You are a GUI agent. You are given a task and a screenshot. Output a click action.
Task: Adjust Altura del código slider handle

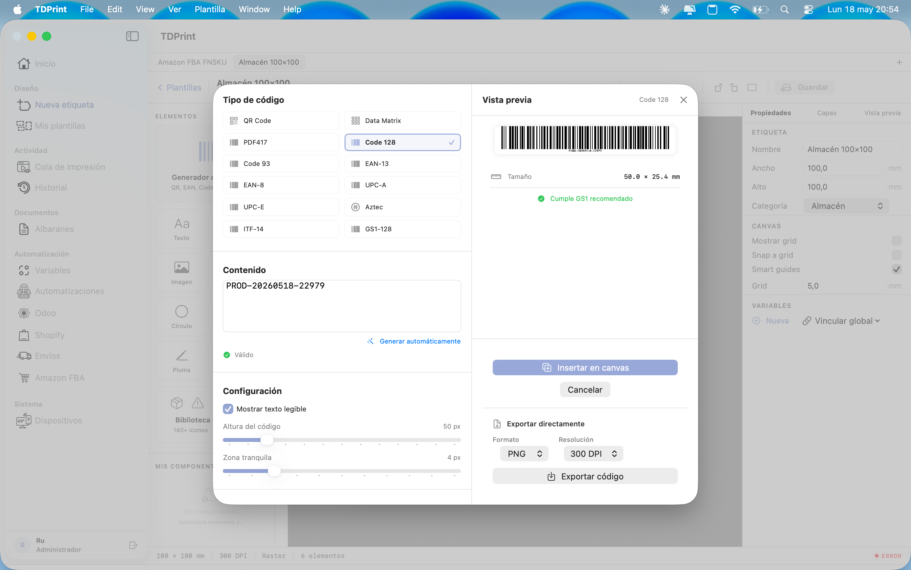[267, 440]
